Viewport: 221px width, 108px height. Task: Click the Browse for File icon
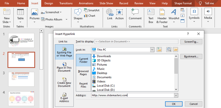tap(176, 49)
